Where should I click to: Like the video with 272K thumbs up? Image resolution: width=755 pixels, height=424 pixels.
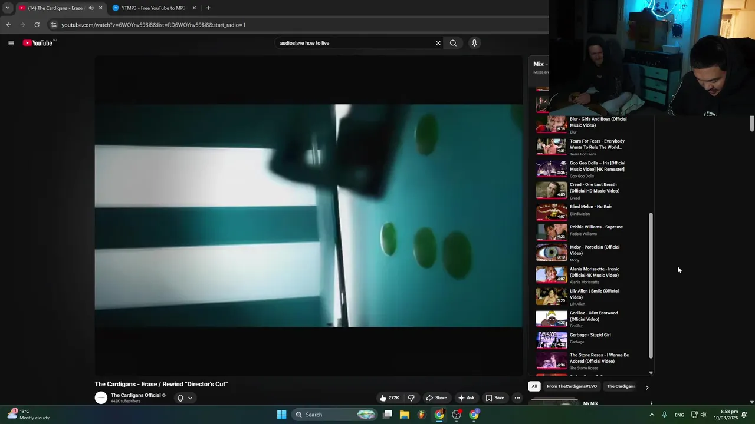390,397
